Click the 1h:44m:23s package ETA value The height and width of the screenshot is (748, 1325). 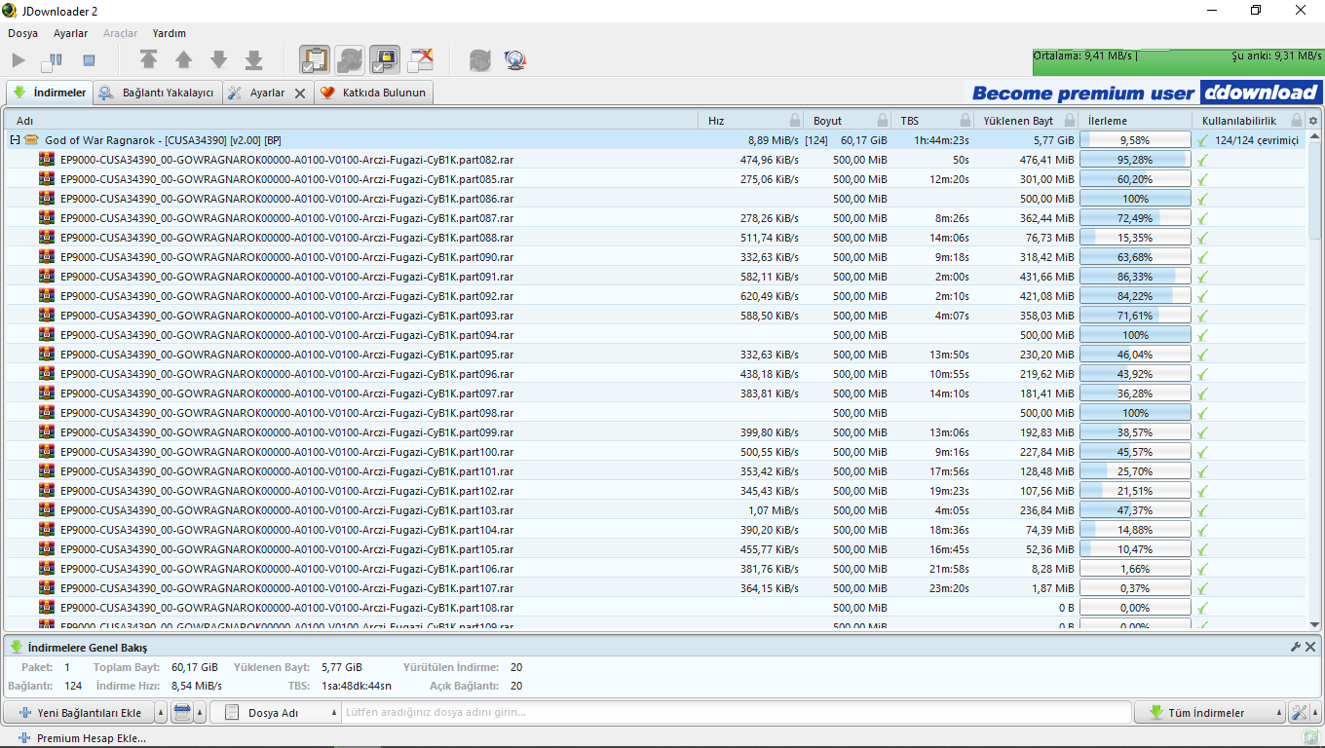click(x=941, y=140)
